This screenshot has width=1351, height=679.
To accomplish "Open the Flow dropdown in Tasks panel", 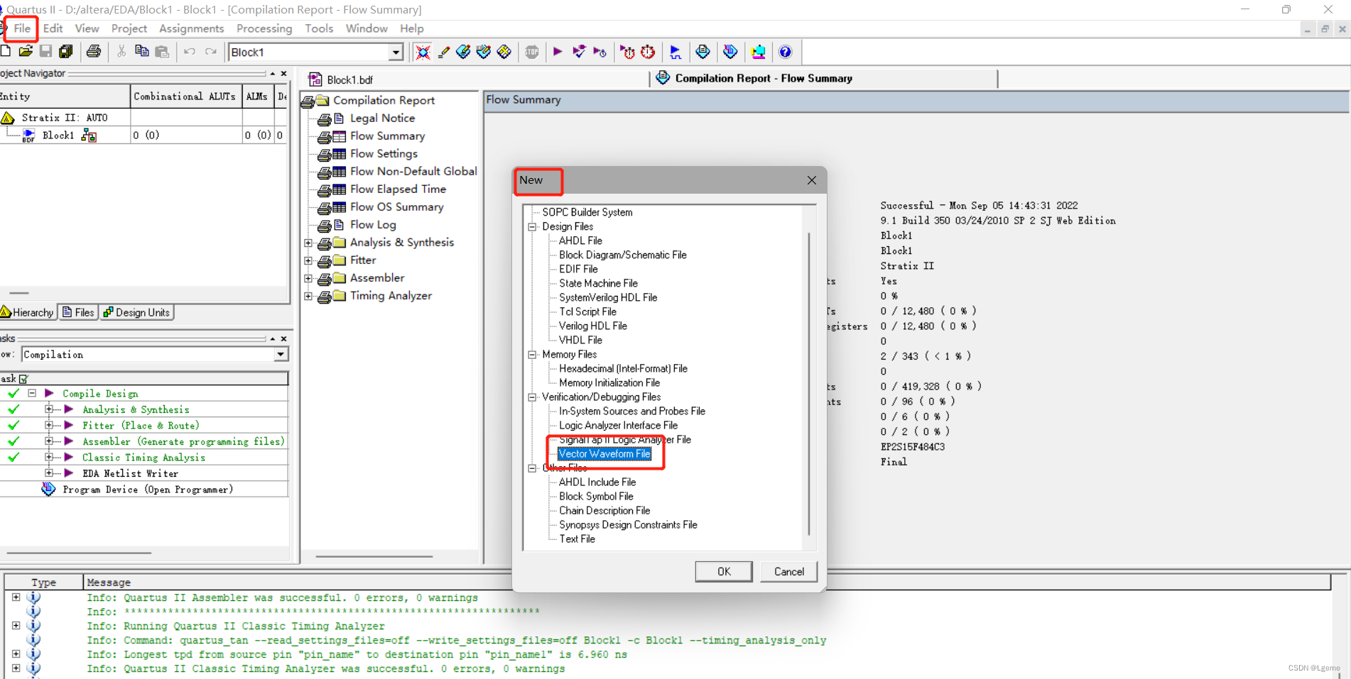I will (279, 354).
